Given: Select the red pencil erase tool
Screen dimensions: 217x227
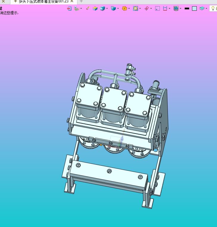Looking at the screenshot, I should [x=88, y=8].
